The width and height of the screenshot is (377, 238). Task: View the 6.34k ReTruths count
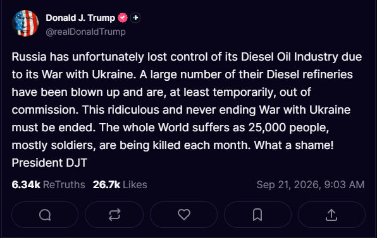26,184
